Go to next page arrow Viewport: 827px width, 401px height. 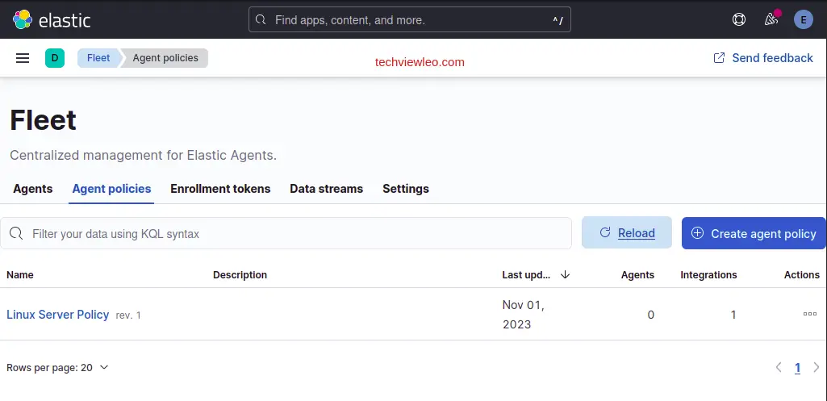pos(816,367)
